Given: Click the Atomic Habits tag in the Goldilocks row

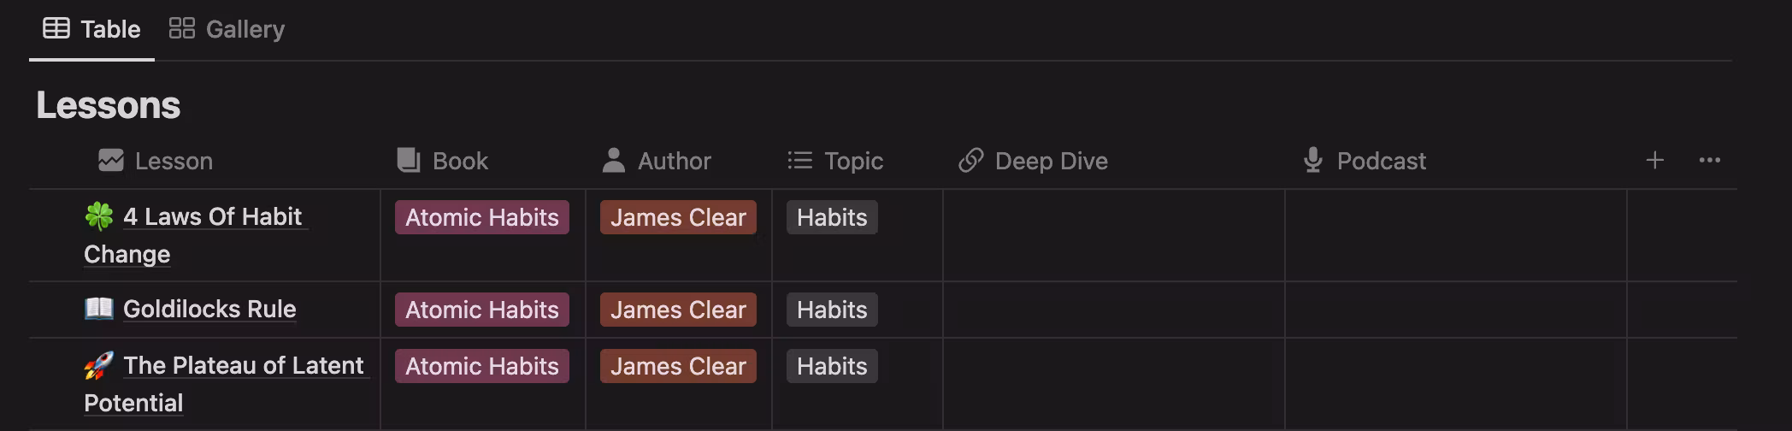Looking at the screenshot, I should pos(481,310).
